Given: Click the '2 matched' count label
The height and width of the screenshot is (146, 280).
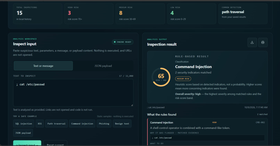Looking at the screenshot, I should click(x=262, y=115).
